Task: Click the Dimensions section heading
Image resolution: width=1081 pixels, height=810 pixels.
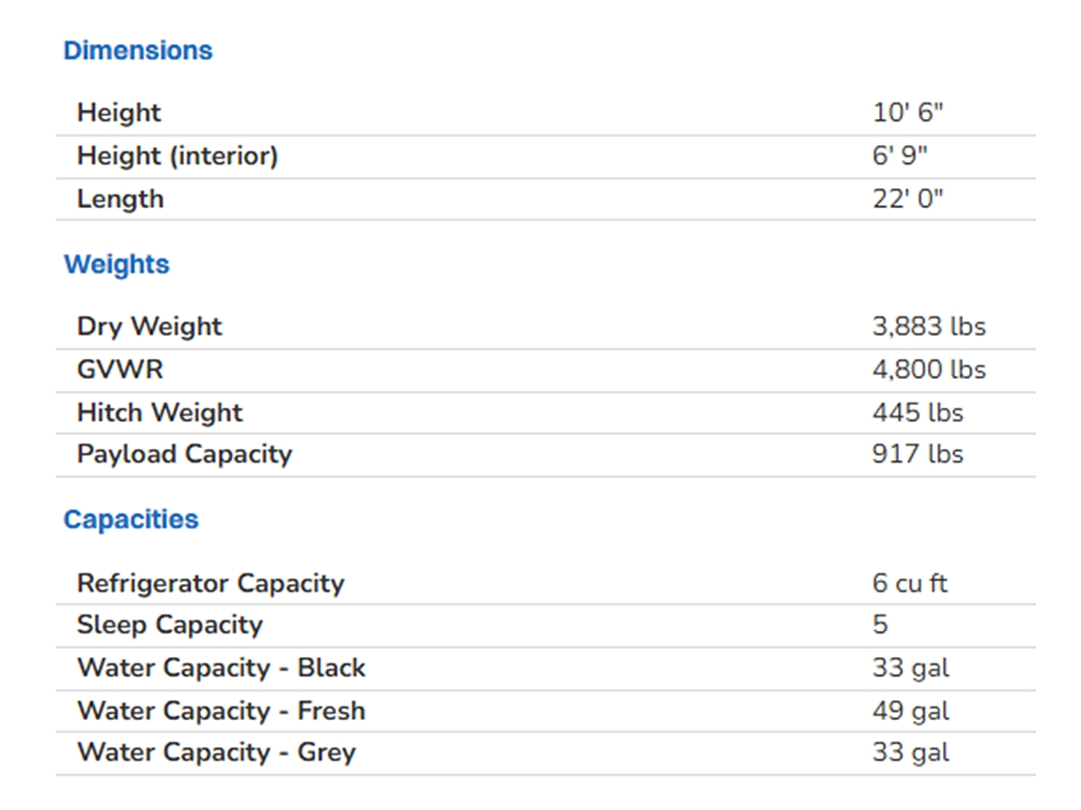Action: [x=138, y=50]
